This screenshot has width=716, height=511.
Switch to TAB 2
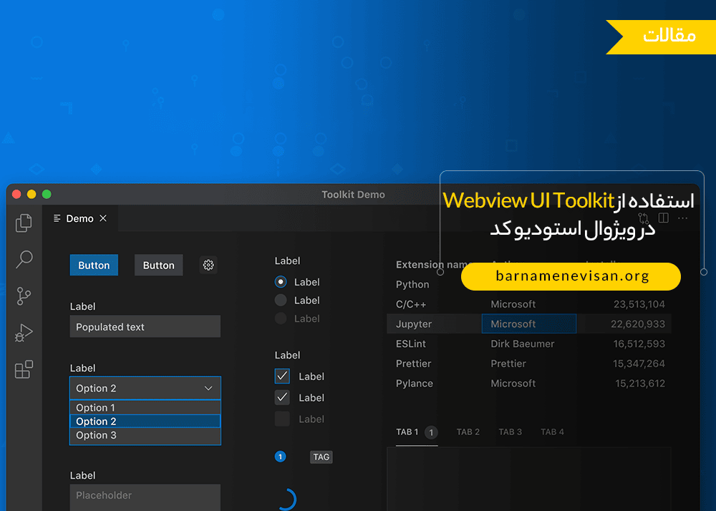coord(468,432)
